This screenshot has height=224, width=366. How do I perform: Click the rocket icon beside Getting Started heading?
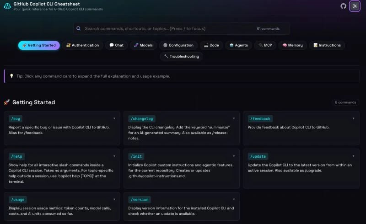point(7,102)
